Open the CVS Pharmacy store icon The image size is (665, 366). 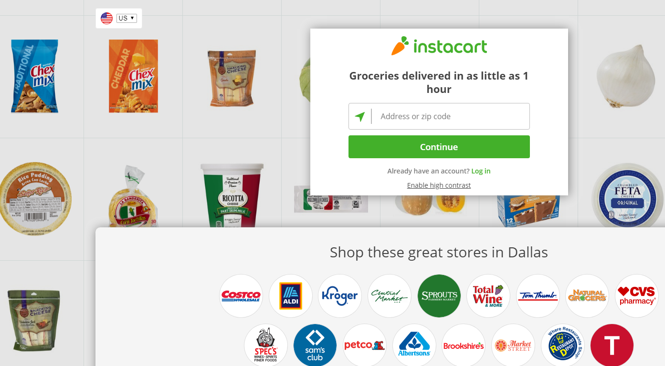point(637,296)
